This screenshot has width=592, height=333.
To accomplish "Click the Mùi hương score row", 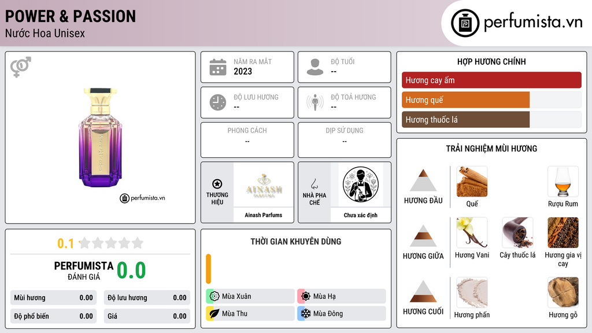I will [54, 298].
